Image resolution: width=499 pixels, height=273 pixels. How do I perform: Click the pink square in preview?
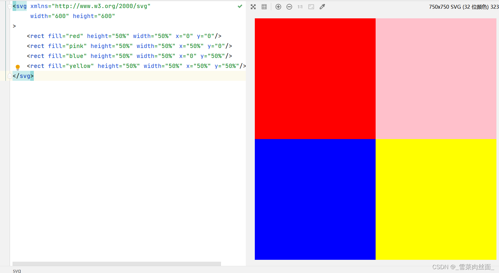(436, 79)
